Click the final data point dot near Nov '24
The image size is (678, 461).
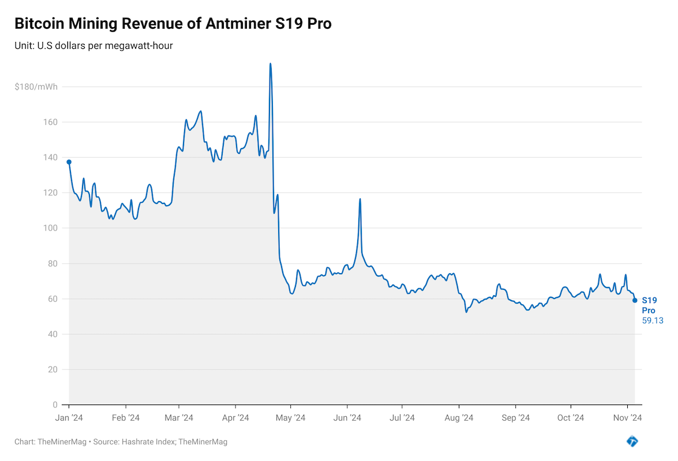pos(635,300)
